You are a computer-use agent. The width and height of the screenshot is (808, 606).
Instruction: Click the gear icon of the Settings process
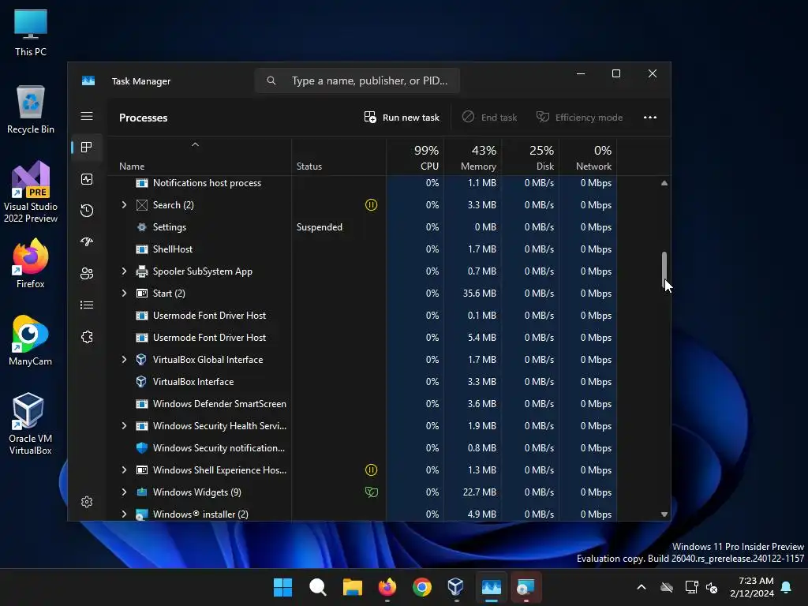(142, 227)
